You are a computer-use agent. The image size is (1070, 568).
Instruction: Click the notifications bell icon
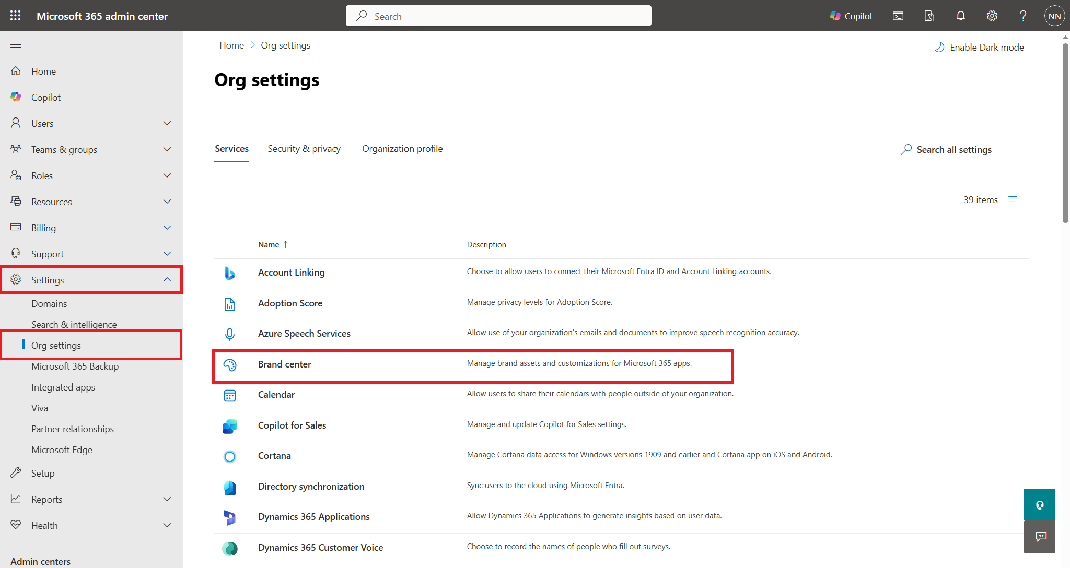click(960, 16)
